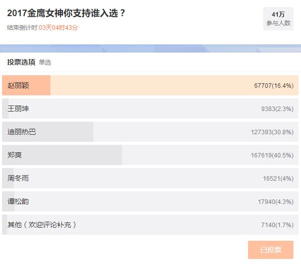
Task: Select the 谭松韵 poll option
Action: (x=150, y=201)
